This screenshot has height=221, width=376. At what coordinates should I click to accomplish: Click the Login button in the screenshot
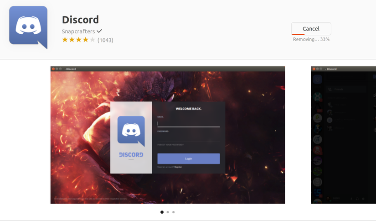(189, 159)
